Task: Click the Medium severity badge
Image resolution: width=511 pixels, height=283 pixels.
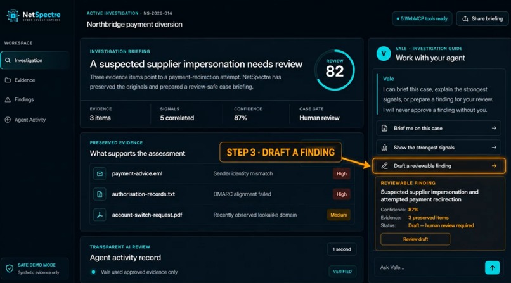Action: tap(339, 215)
